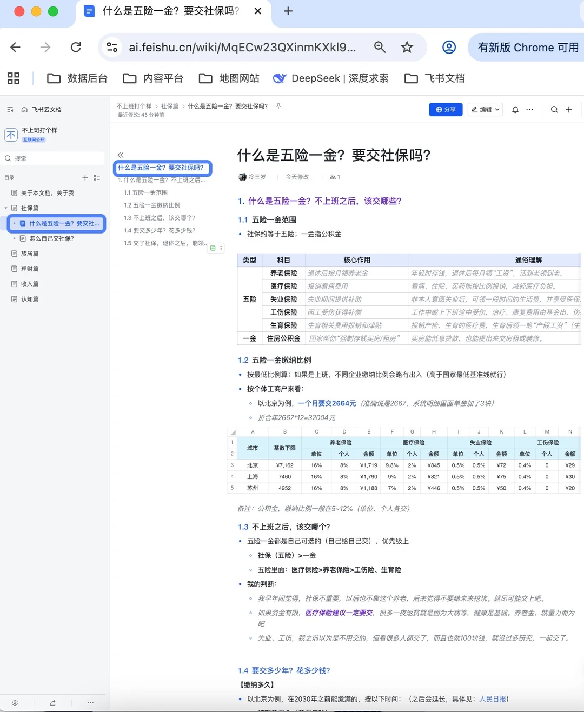Open Chrome zoom magnifier icon in the address bar
The image size is (584, 712).
coord(380,48)
